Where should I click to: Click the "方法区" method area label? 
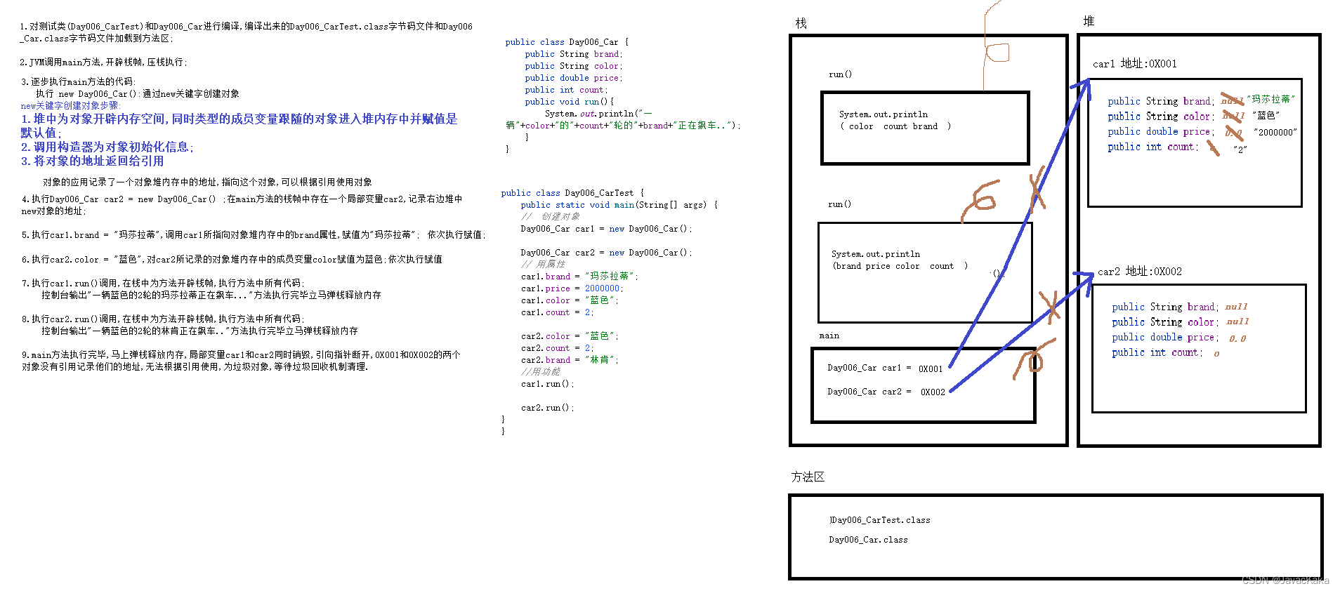[x=808, y=477]
